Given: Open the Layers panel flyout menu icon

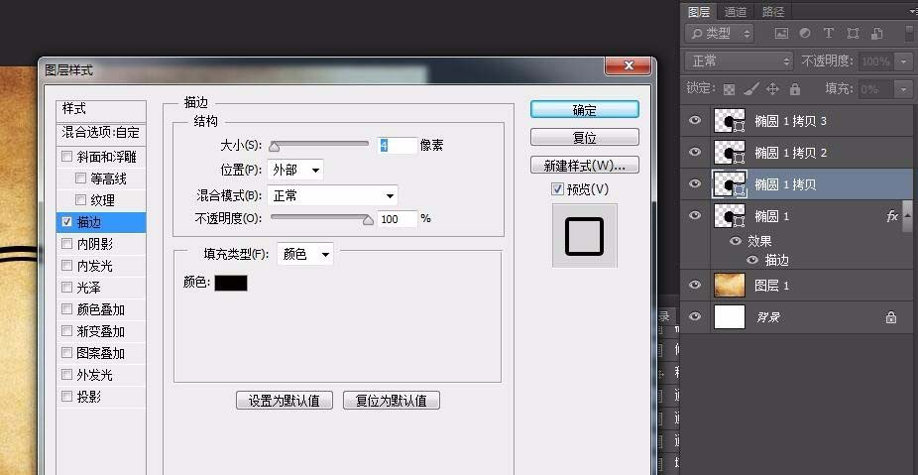Looking at the screenshot, I should (914, 12).
